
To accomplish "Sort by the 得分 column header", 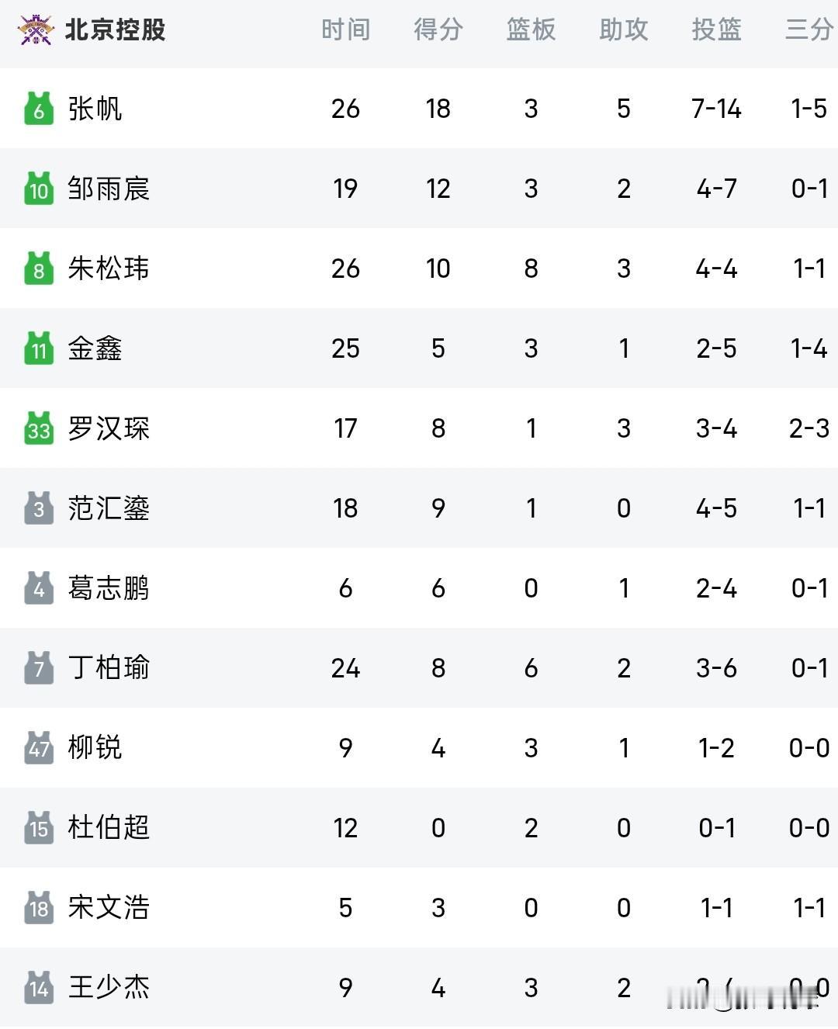I will pos(438,30).
